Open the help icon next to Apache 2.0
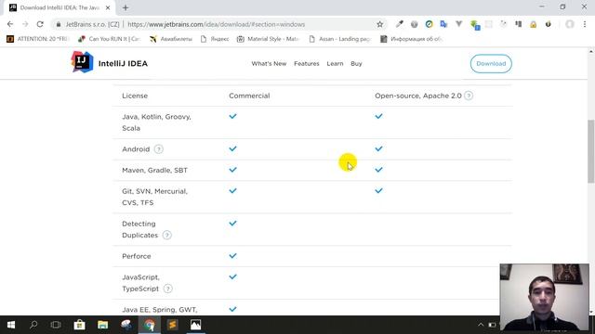The height and width of the screenshot is (334, 595). (x=469, y=96)
